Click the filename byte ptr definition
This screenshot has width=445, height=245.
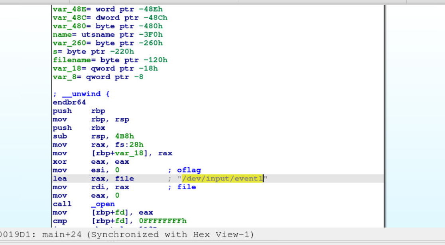110,60
